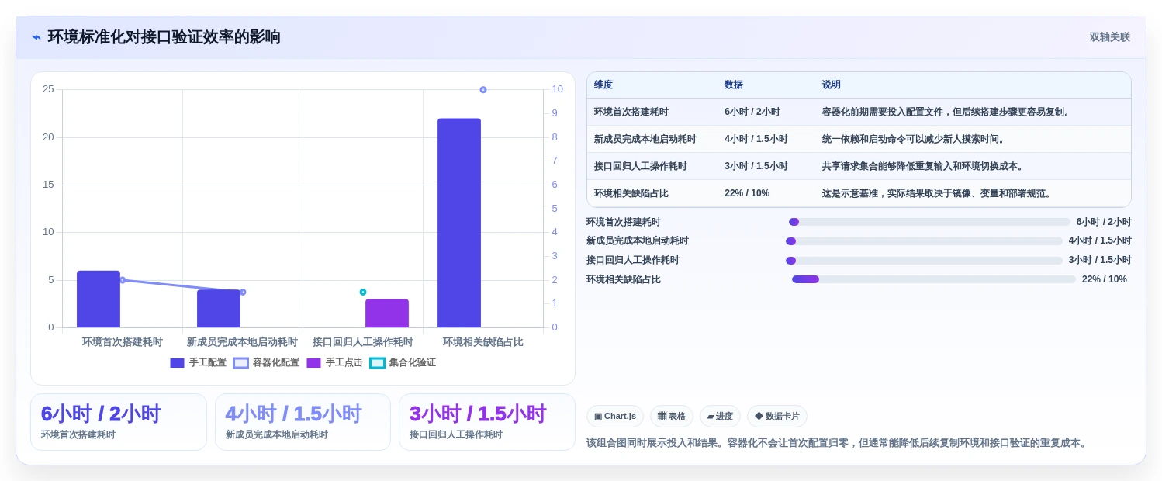Click the 环境首次搭建耗时 blue bar in chart
Image resolution: width=1162 pixels, height=481 pixels.
[x=99, y=299]
